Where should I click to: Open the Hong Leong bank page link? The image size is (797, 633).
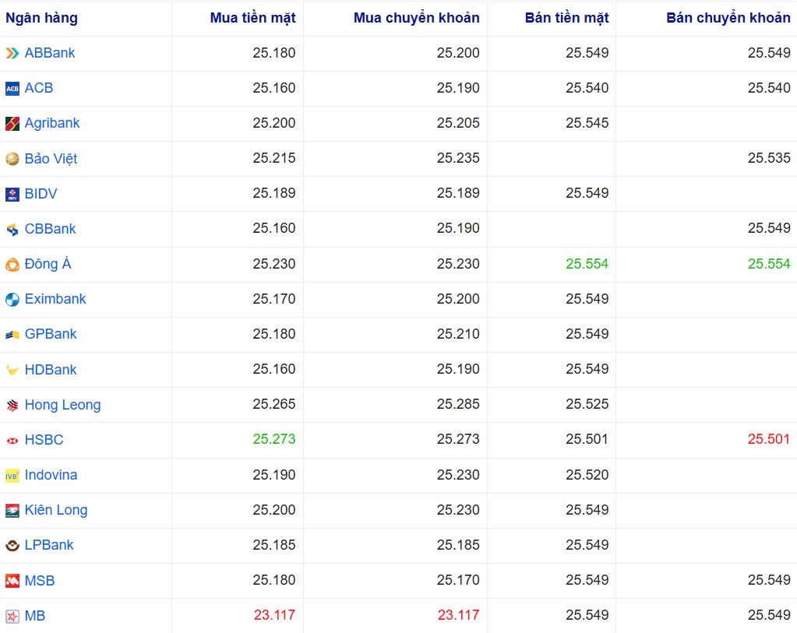coord(62,405)
